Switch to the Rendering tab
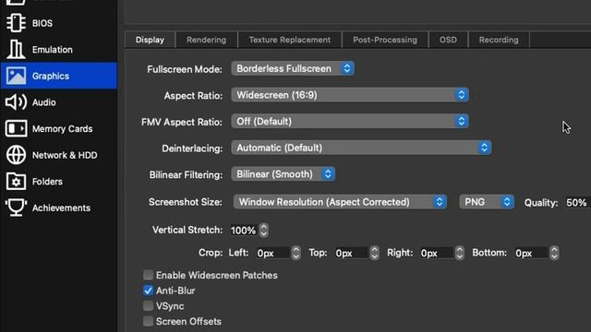Image resolution: width=591 pixels, height=332 pixels. pos(206,40)
